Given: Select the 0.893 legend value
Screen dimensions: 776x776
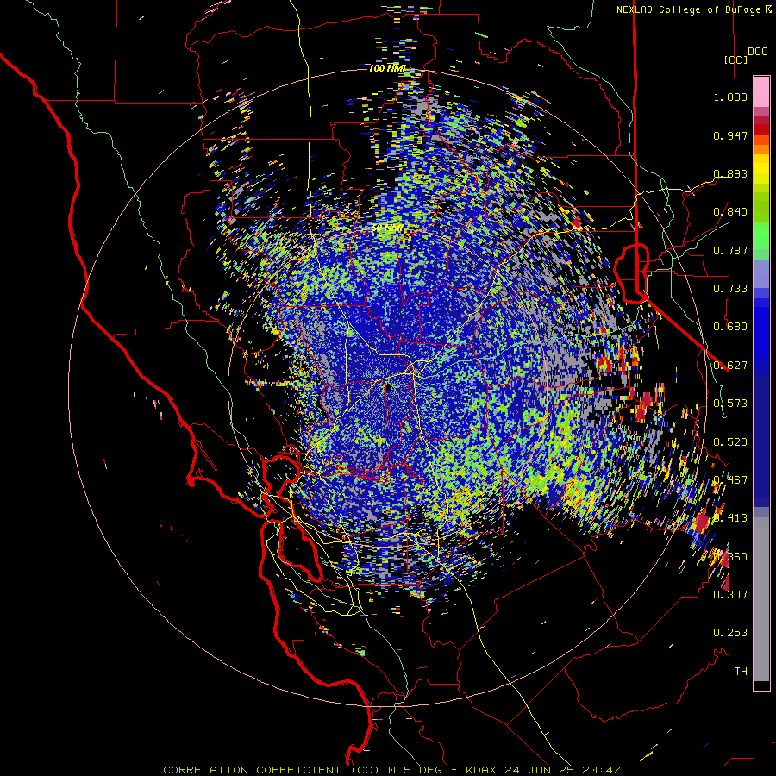Looking at the screenshot, I should (x=730, y=173).
